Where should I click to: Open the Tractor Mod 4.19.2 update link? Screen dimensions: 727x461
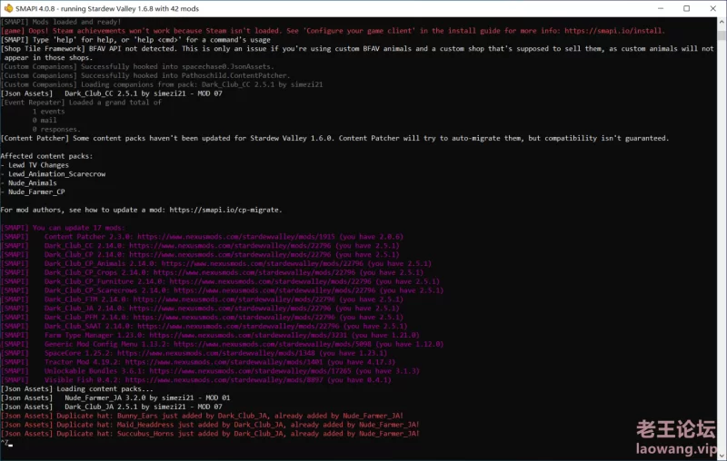[224, 362]
